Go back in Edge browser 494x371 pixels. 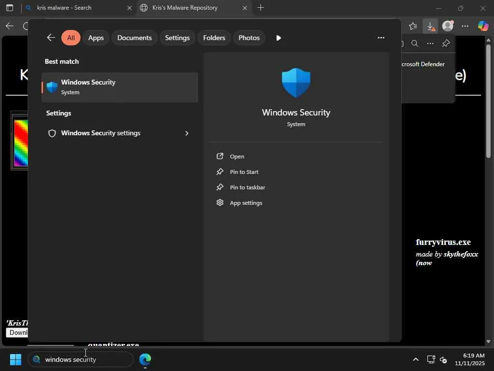click(10, 26)
